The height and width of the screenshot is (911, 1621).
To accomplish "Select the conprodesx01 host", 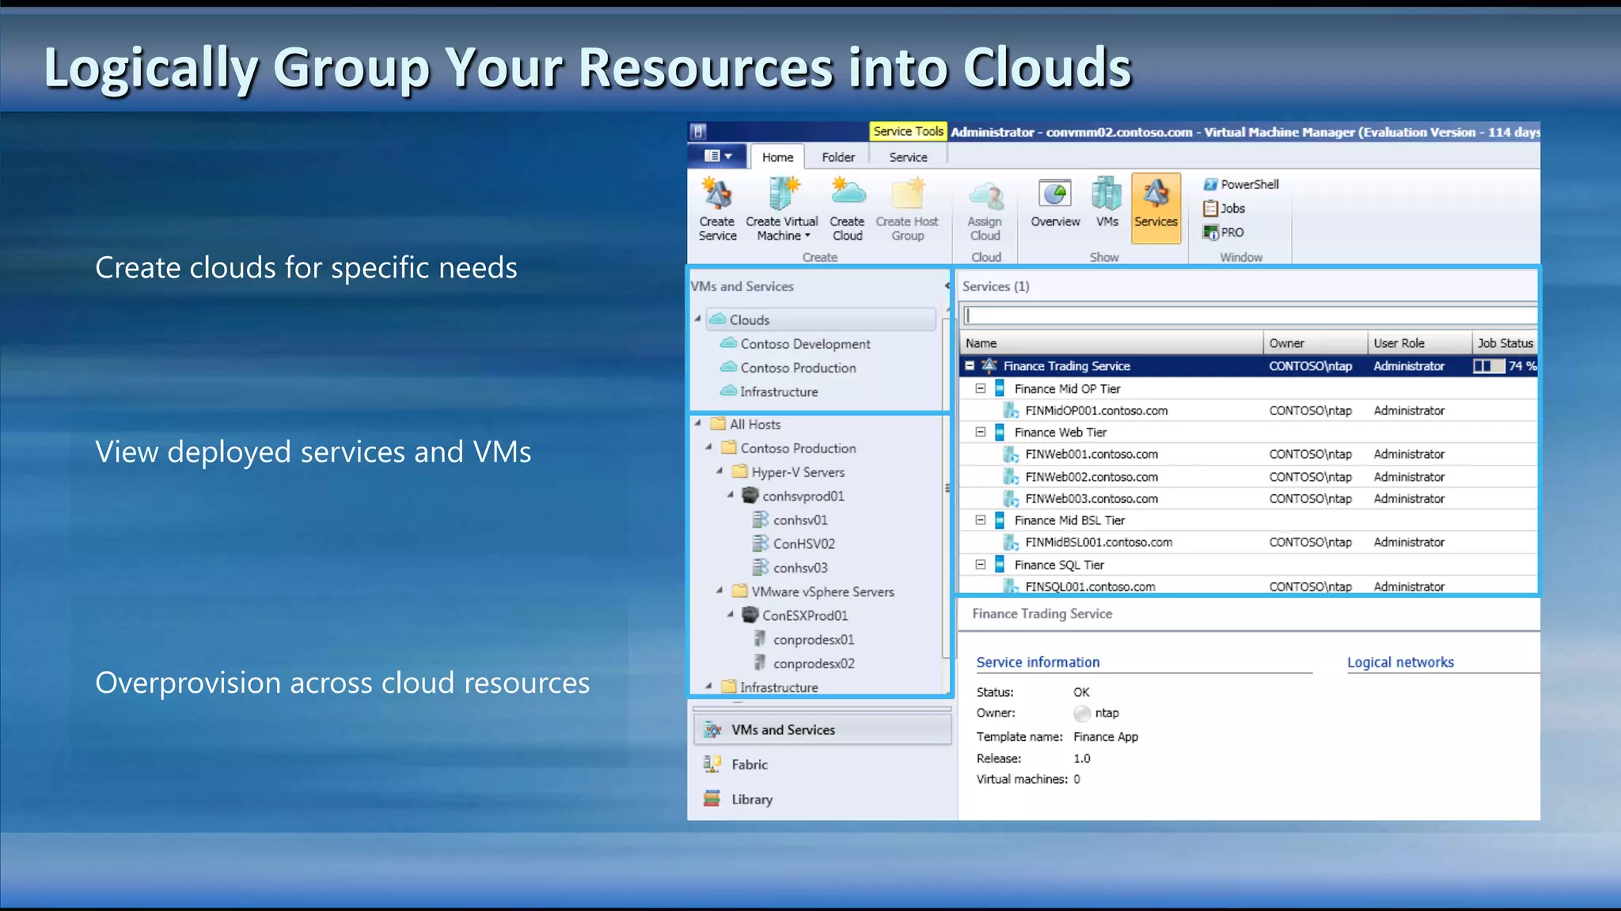I will coord(803,640).
